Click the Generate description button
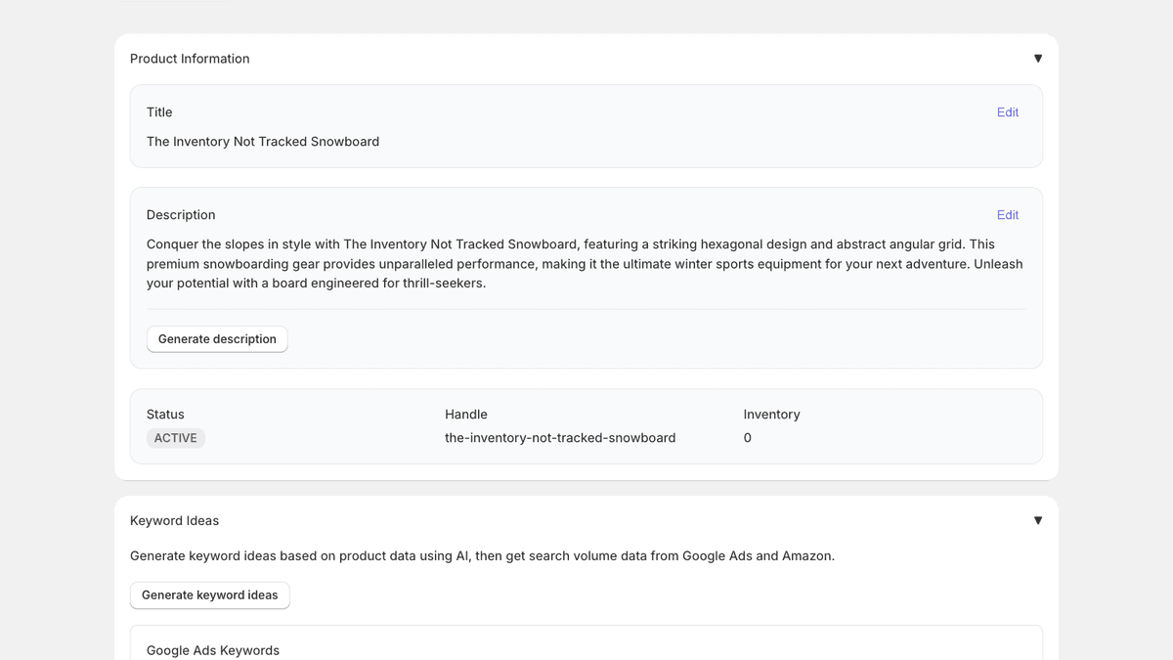The height and width of the screenshot is (660, 1173). click(x=217, y=338)
